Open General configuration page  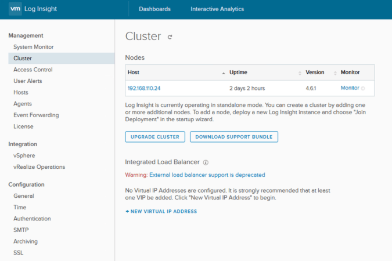(x=24, y=196)
